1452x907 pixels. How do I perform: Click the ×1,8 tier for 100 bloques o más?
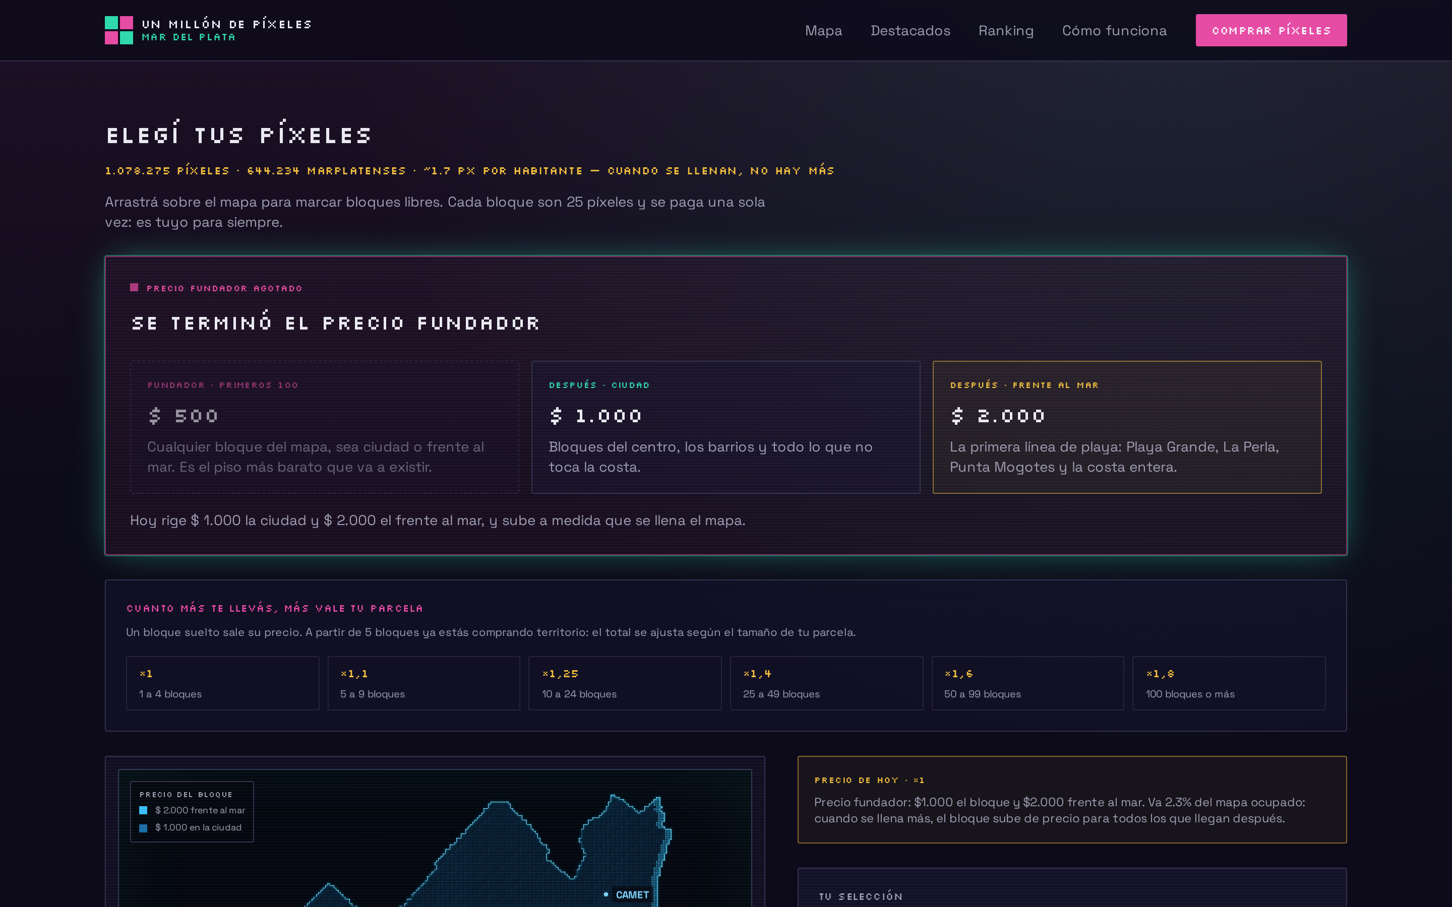tap(1229, 683)
